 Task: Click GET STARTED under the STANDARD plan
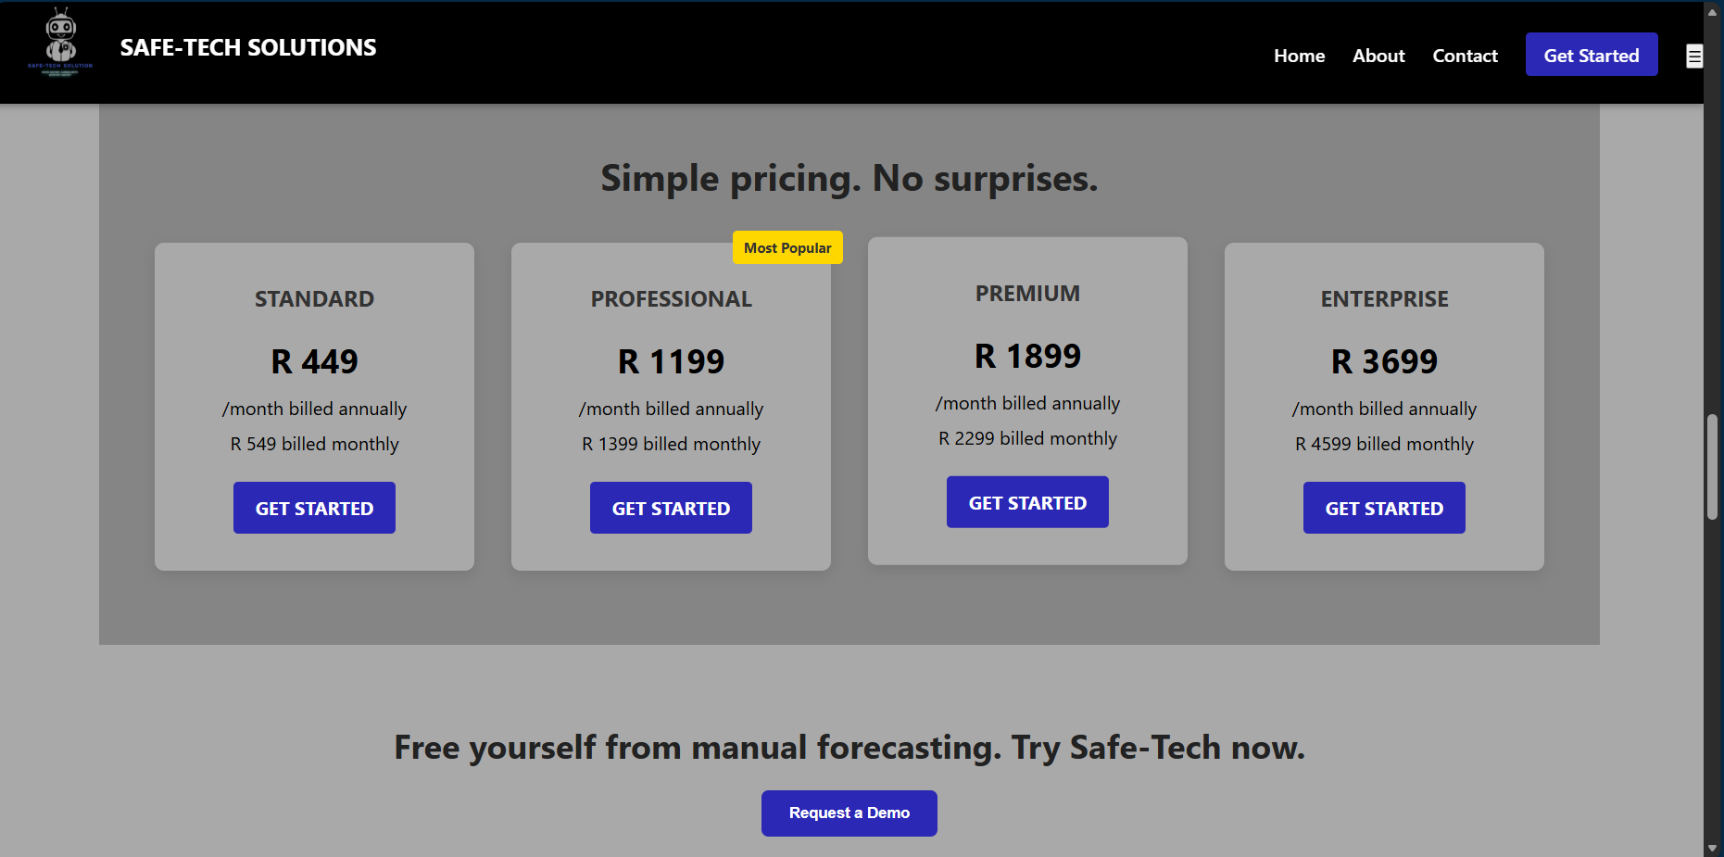314,508
